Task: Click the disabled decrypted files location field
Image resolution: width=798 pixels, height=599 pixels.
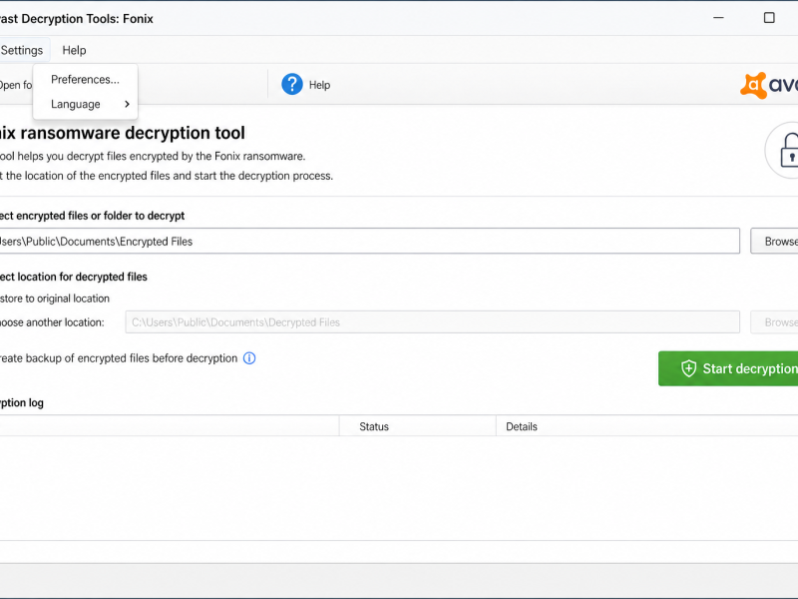Action: click(x=433, y=321)
